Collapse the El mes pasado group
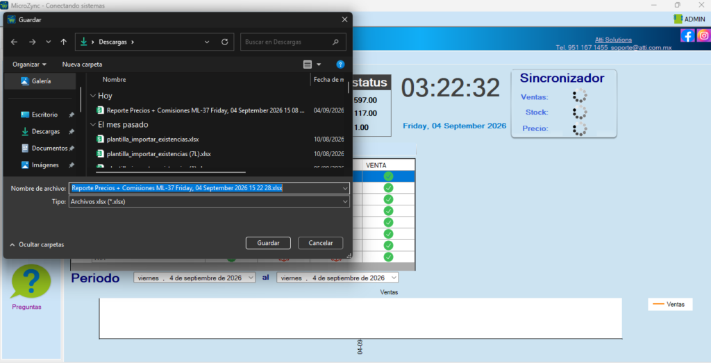Screen dimensions: 711x363 pos(93,124)
